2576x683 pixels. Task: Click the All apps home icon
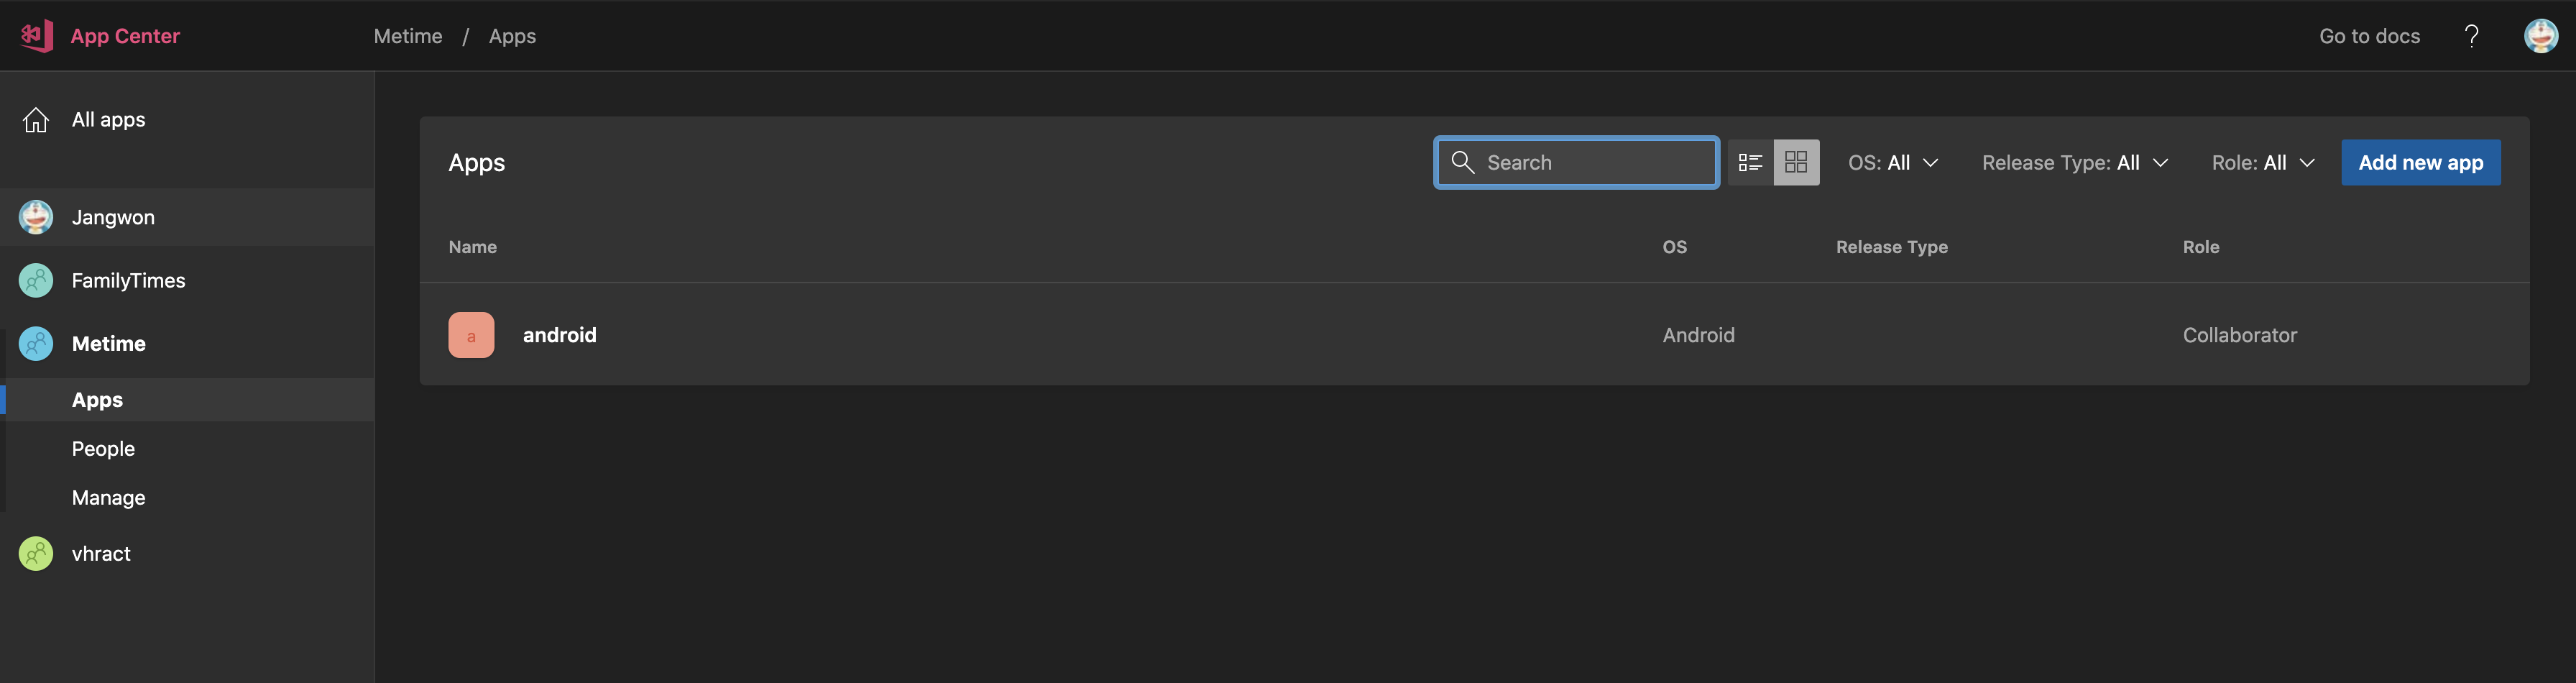click(36, 120)
